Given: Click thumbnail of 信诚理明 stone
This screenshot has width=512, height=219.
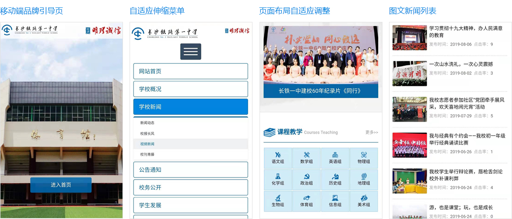Looking at the screenshot, I should tap(410, 74).
